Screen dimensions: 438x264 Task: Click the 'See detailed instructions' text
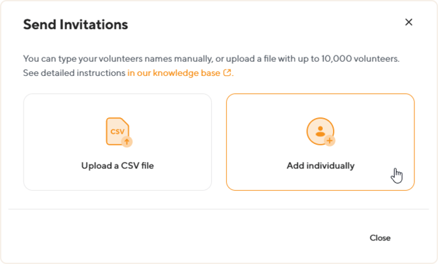[74, 73]
